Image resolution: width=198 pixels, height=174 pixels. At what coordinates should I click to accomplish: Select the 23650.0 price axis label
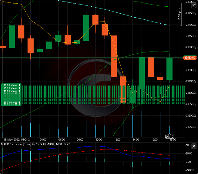click(x=191, y=36)
